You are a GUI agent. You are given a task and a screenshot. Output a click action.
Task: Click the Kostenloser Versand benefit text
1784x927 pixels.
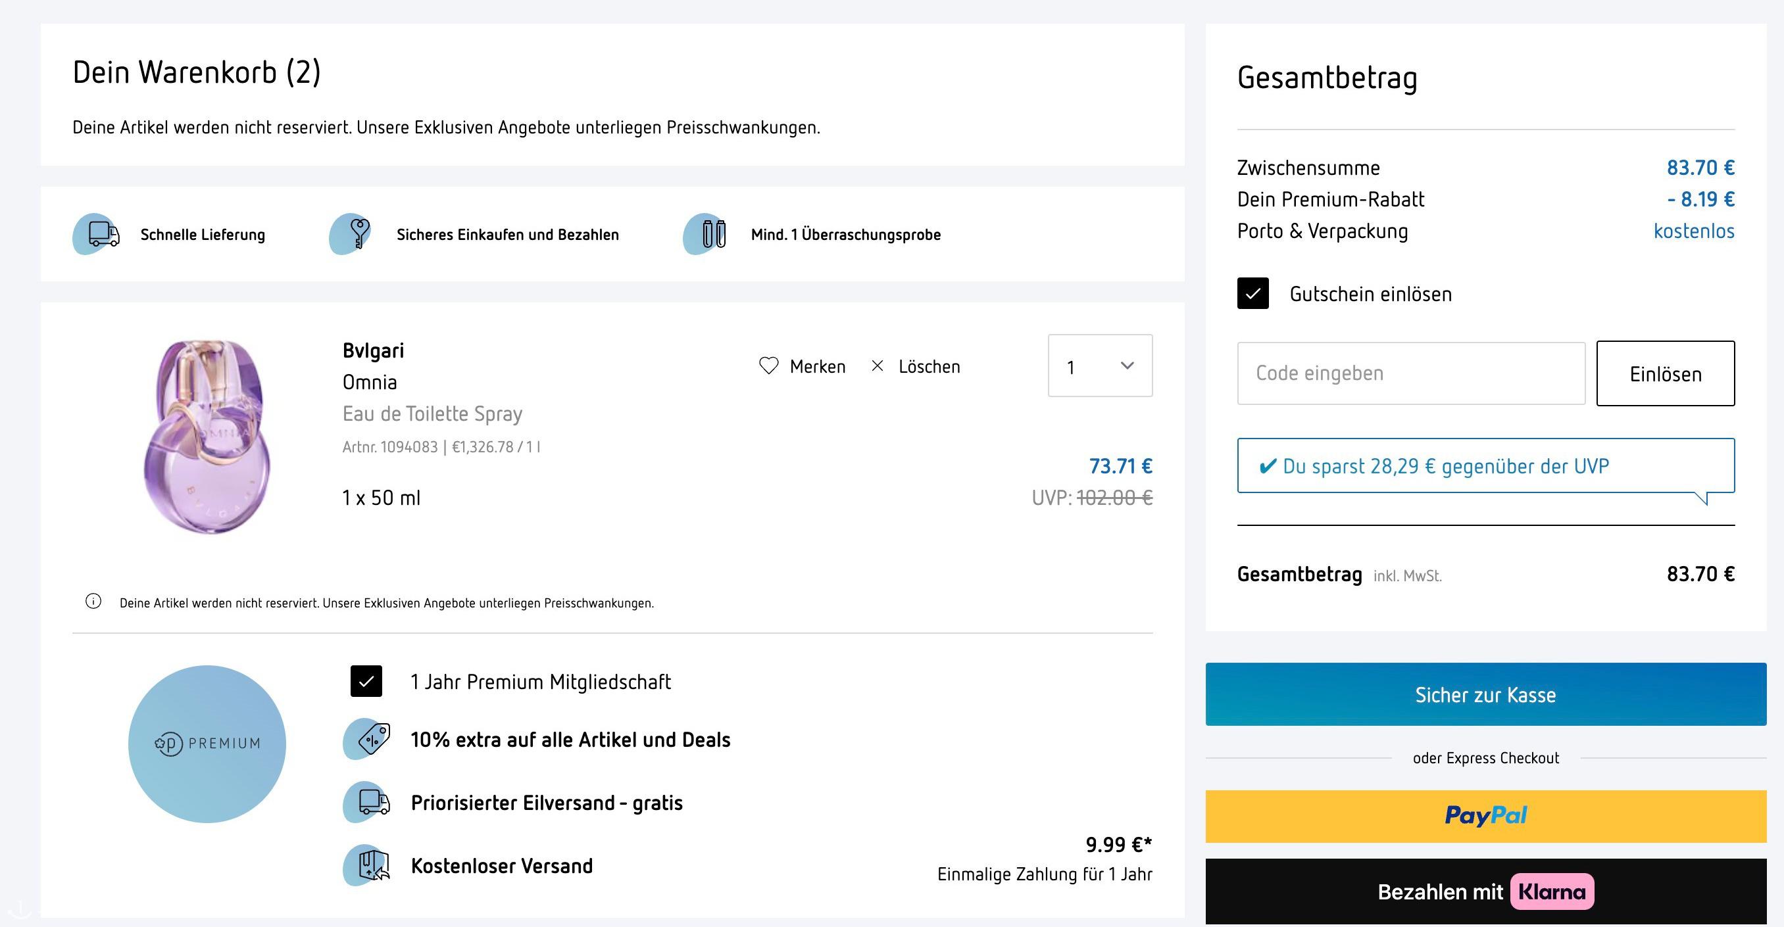(x=502, y=865)
